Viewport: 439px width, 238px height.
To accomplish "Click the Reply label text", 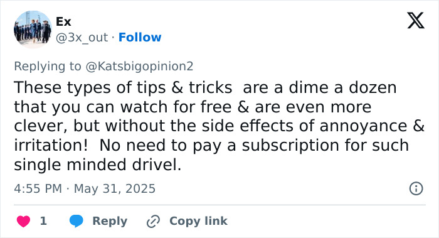I will click(x=110, y=221).
